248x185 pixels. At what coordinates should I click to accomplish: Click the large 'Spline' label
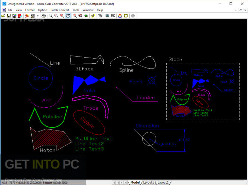(126, 70)
